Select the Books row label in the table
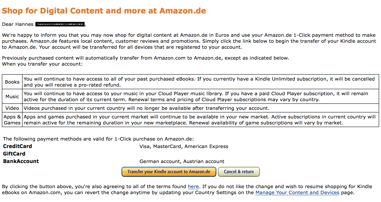 12,82
